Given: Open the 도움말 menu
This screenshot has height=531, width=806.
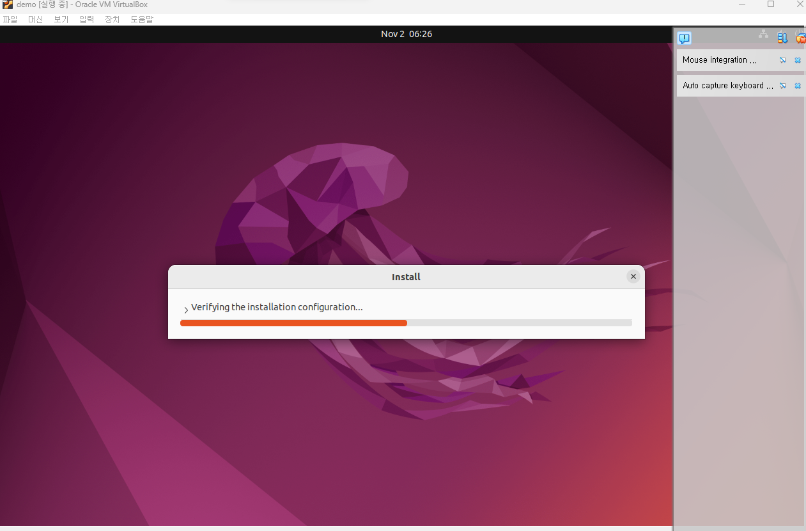Looking at the screenshot, I should (142, 19).
